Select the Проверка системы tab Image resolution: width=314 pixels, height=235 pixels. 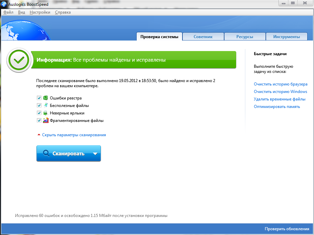(160, 37)
